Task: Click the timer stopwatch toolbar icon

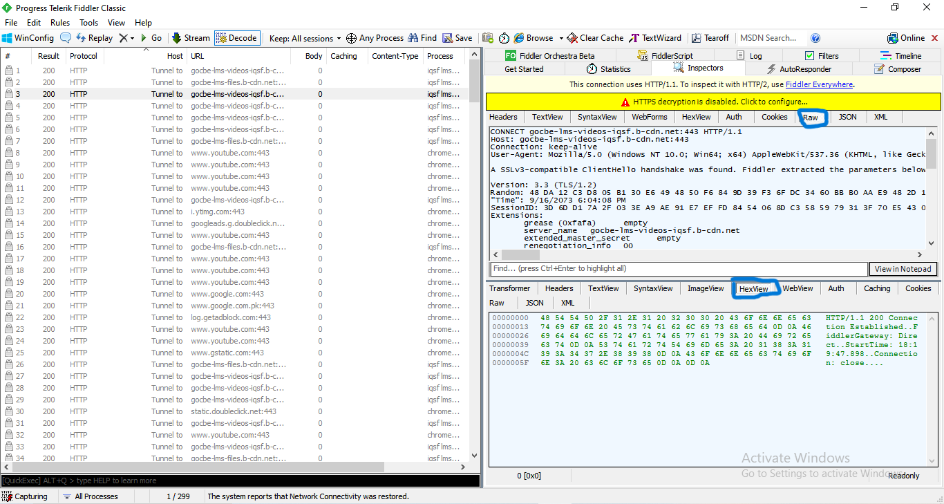Action: point(504,38)
